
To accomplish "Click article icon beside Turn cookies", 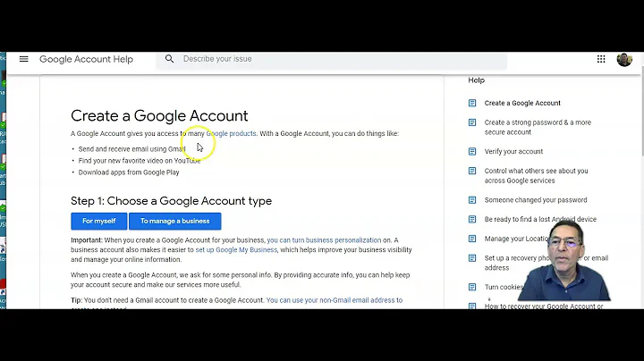I will [x=472, y=287].
